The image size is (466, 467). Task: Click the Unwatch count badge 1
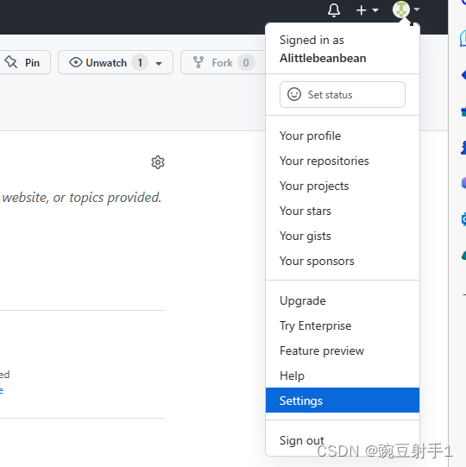[140, 62]
